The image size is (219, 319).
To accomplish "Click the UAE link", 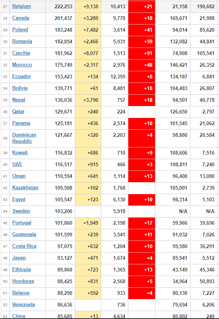I will (x=17, y=164).
